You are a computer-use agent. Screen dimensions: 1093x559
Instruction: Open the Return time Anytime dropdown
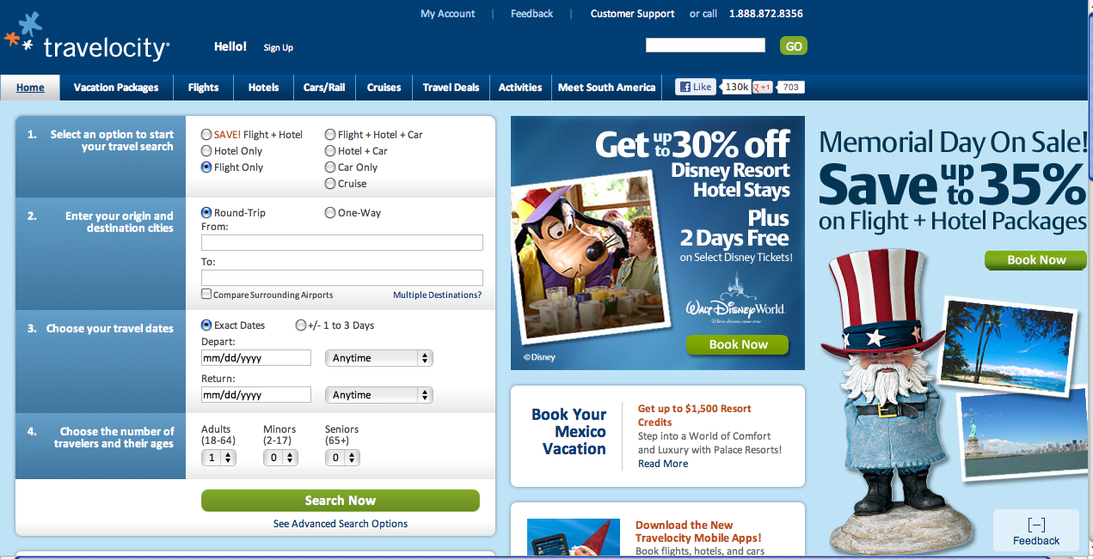tap(378, 395)
